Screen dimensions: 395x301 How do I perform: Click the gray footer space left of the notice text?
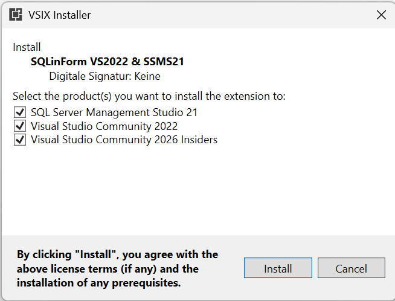tap(8, 268)
